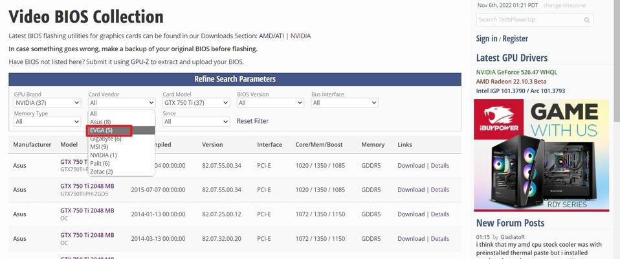Click New Forum Posts heading
This screenshot has height=259, width=620.
pyautogui.click(x=510, y=223)
